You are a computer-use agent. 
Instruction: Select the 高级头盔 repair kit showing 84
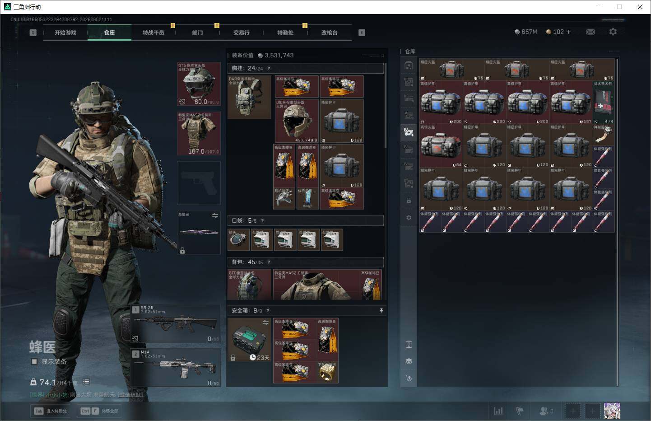click(441, 146)
